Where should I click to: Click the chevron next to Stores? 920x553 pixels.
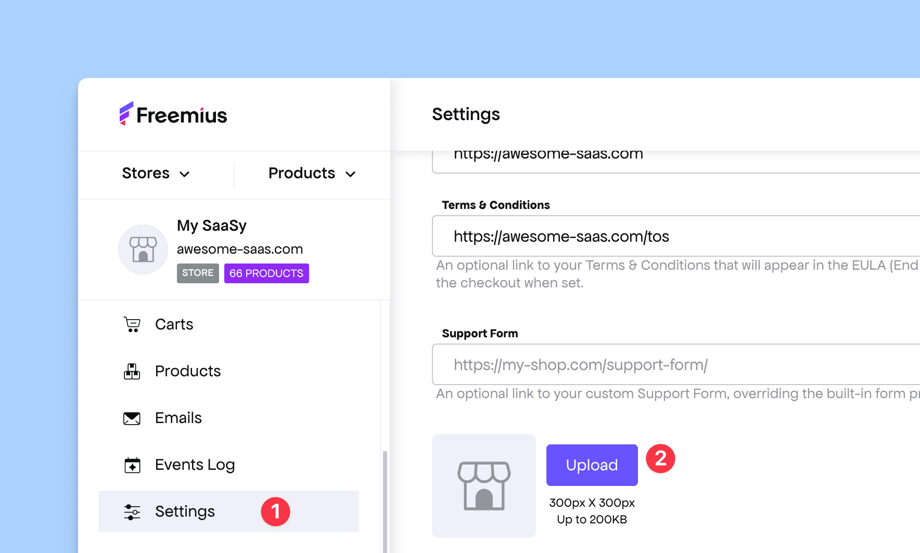click(185, 174)
